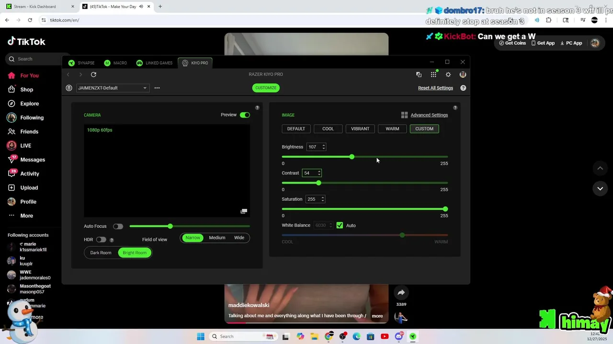This screenshot has width=613, height=344.
Task: Click the TikTok Search field
Action: (34, 59)
